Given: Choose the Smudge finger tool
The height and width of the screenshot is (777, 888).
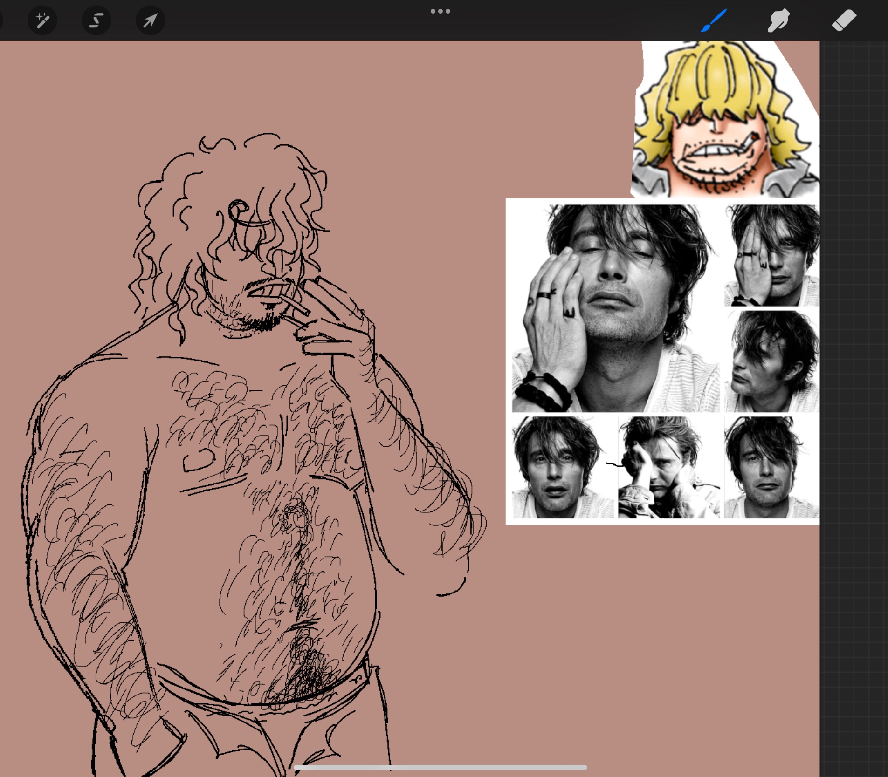Looking at the screenshot, I should click(778, 20).
